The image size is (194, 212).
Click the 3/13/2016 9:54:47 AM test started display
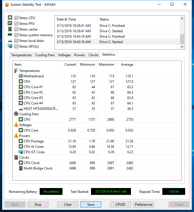pos(111,191)
